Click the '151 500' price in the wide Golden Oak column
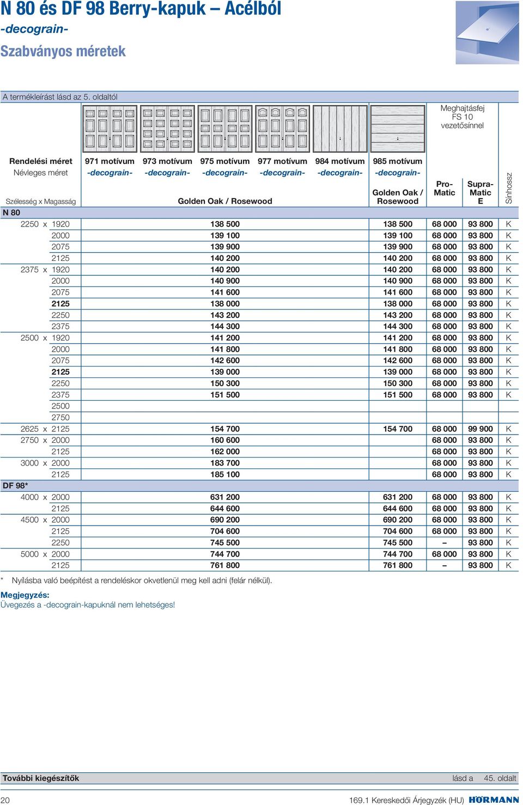 click(225, 395)
